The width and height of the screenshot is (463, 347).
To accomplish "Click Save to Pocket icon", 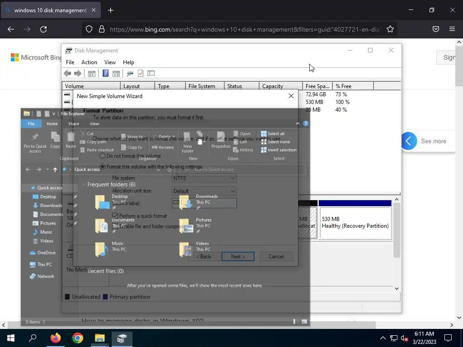I will coord(436,29).
